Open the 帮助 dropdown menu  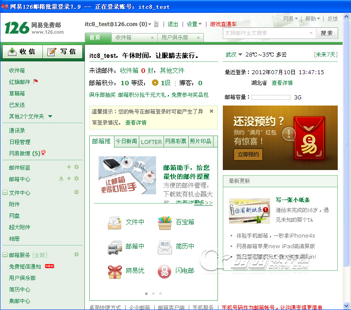[313, 19]
